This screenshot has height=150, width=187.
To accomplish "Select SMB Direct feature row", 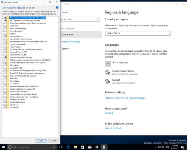I will point(14,78).
